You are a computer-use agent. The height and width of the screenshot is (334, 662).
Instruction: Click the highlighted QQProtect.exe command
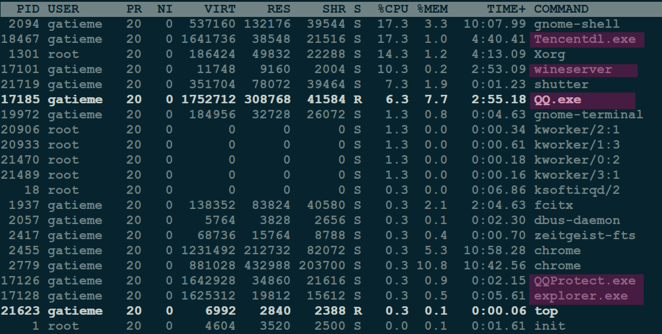pyautogui.click(x=585, y=281)
